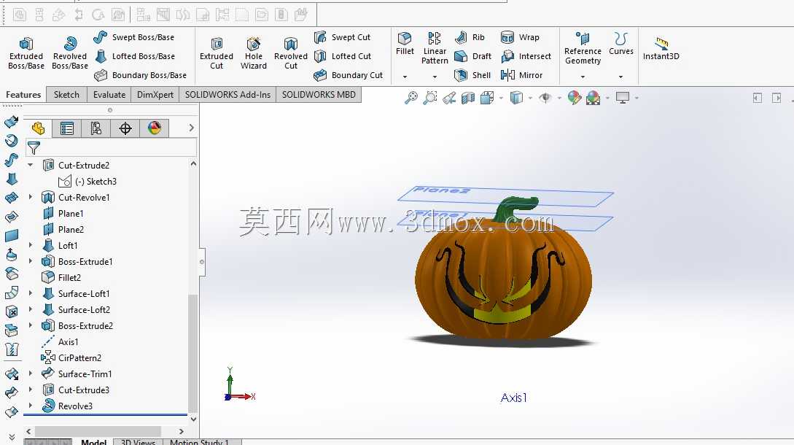Switch to the Sketch tab
This screenshot has width=794, height=445.
(x=66, y=95)
